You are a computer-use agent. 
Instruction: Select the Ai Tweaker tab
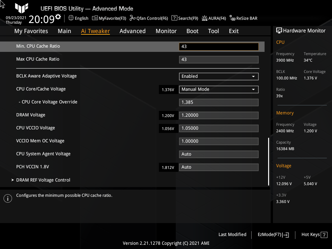click(95, 31)
